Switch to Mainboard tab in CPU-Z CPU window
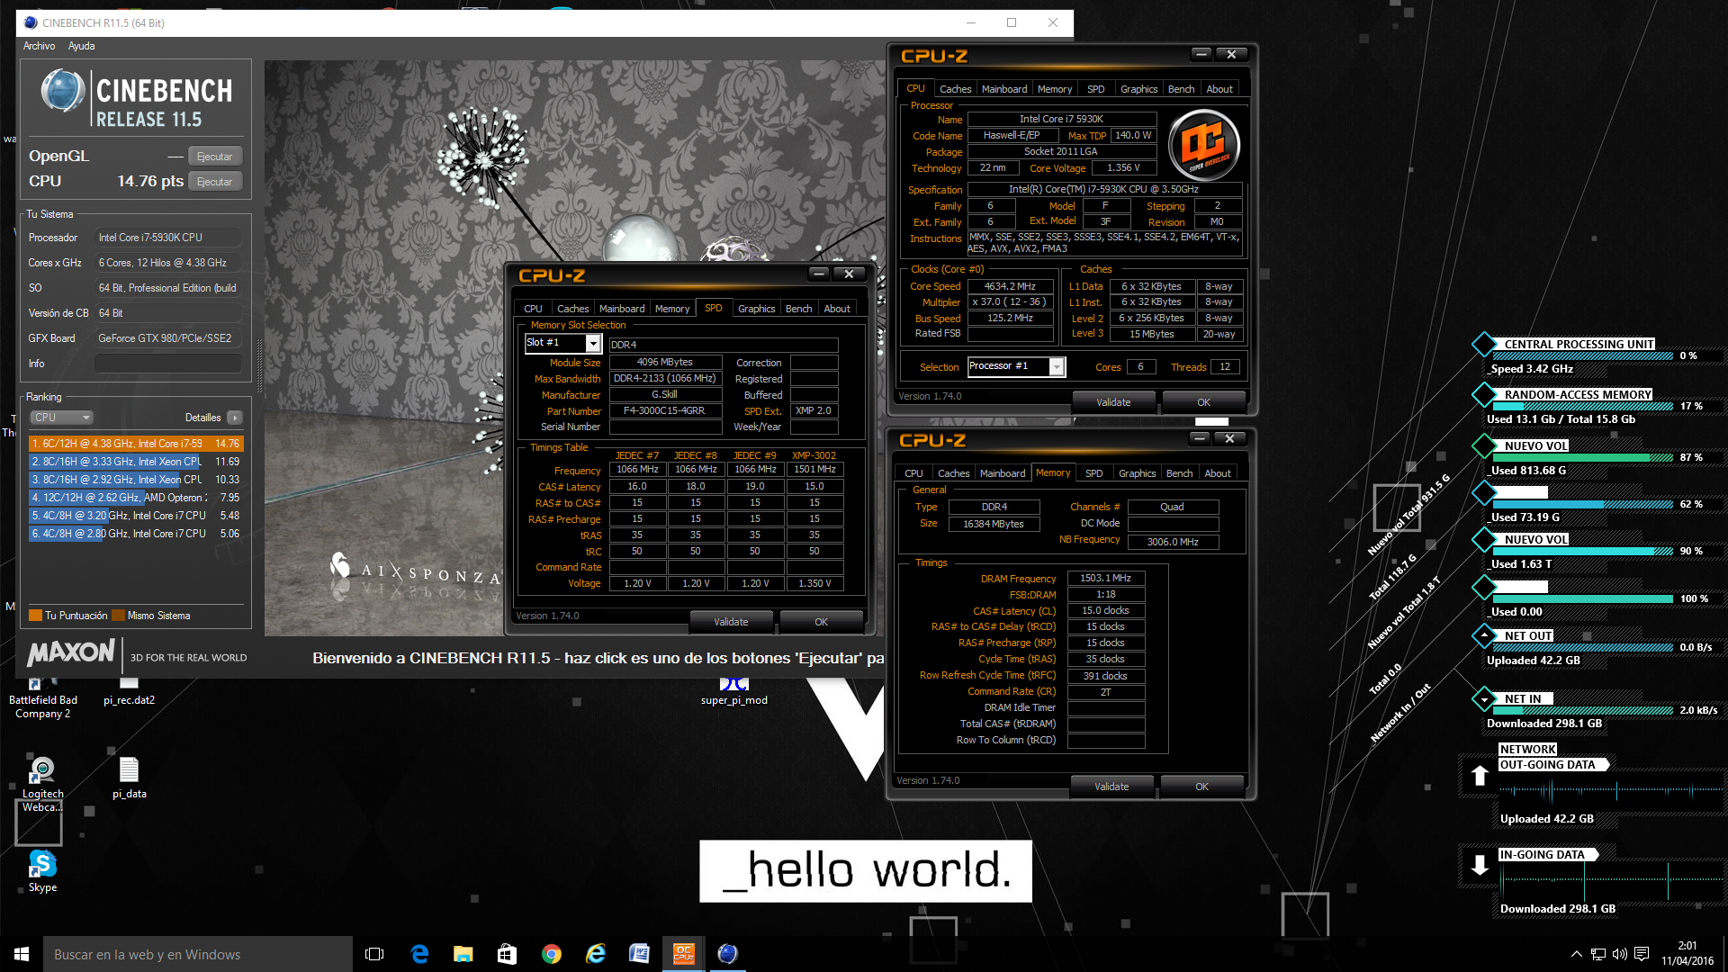 (1004, 89)
